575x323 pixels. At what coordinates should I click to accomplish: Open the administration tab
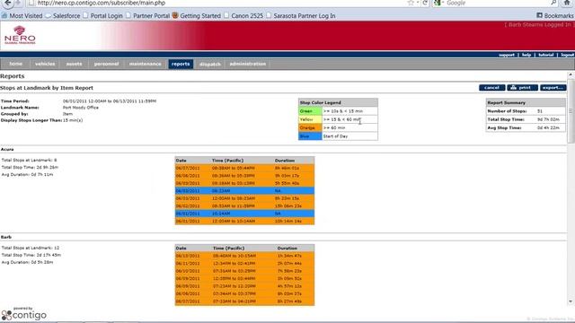[x=248, y=64]
